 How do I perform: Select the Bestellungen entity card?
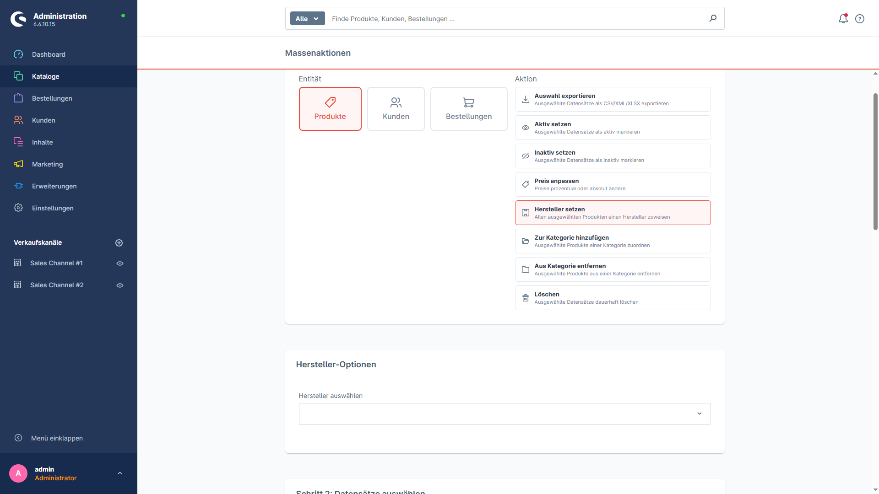point(469,109)
